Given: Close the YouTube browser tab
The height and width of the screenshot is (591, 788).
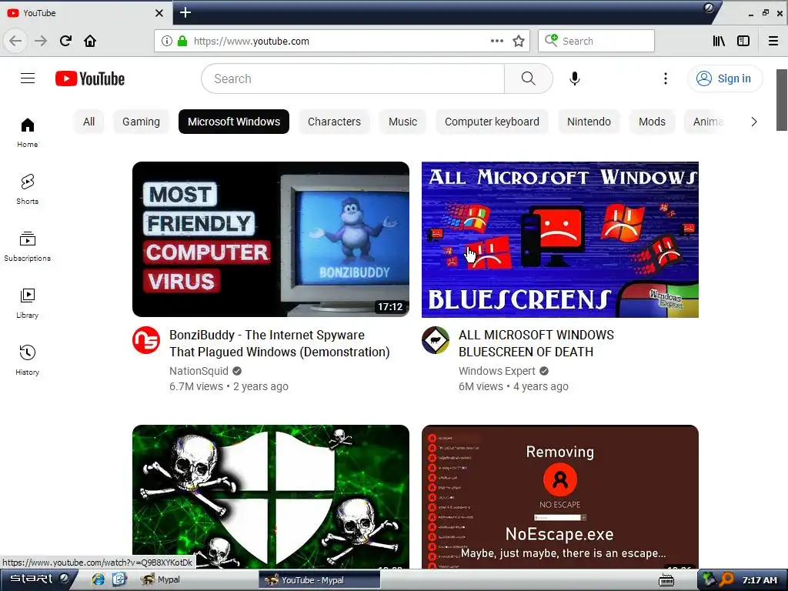Looking at the screenshot, I should (159, 13).
